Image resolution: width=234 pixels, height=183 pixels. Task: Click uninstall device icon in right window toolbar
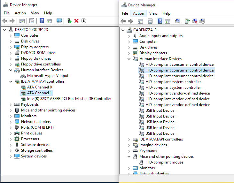[195, 21]
